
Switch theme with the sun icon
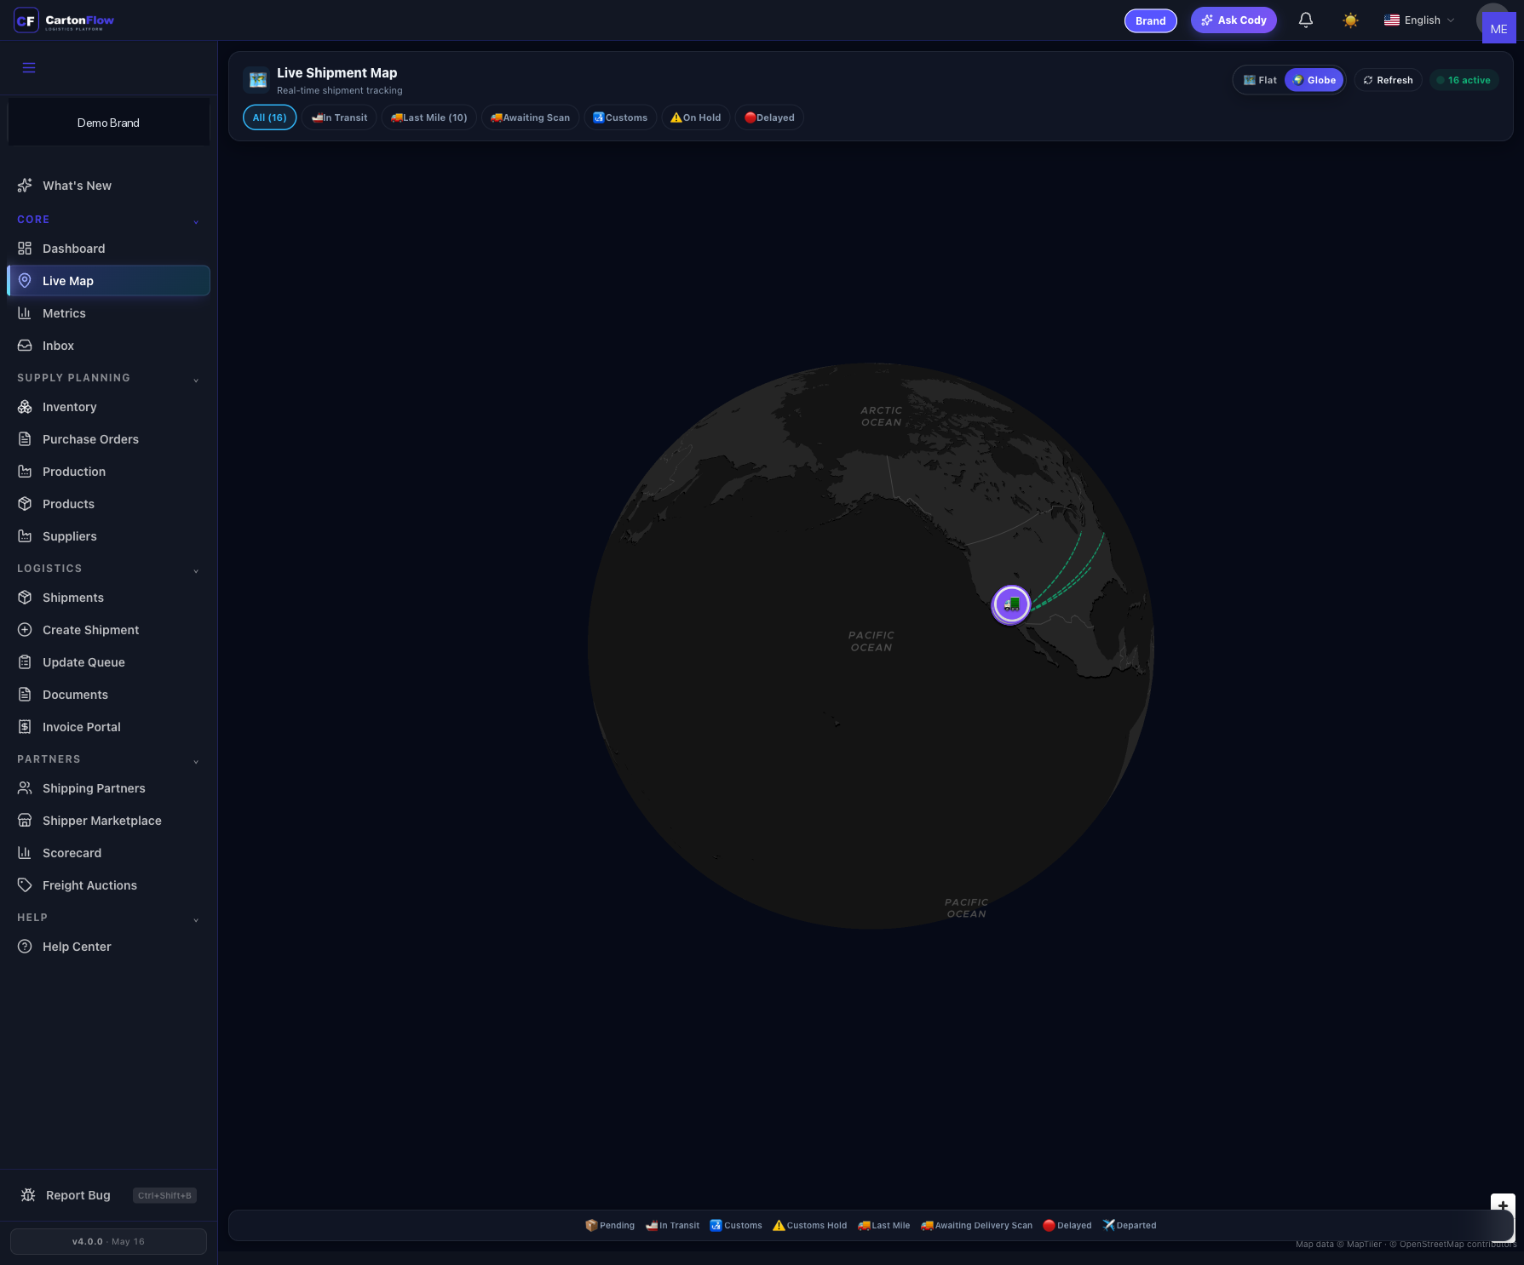point(1350,20)
